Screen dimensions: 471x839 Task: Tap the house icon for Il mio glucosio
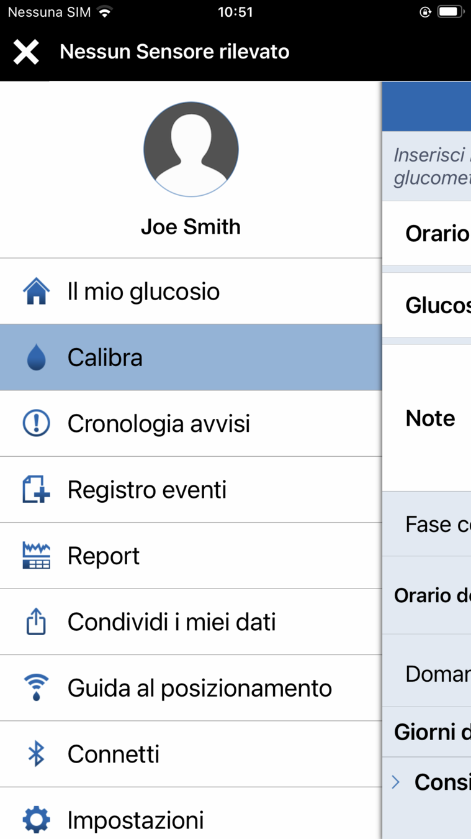pos(36,291)
